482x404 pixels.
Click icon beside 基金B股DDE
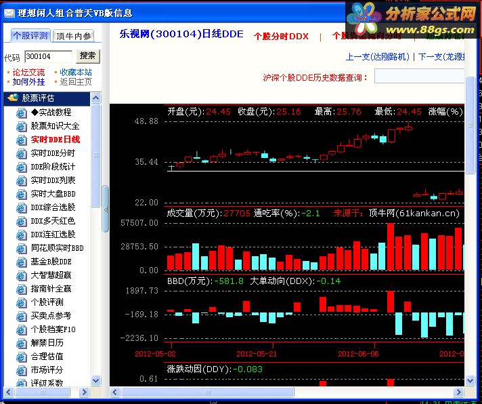click(21, 262)
